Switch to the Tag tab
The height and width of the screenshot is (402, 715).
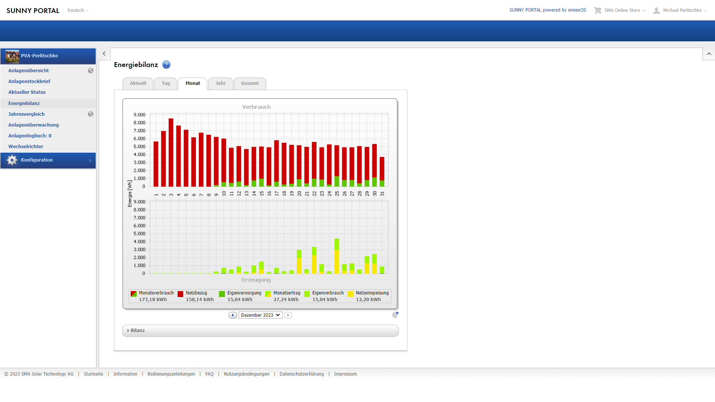[166, 83]
